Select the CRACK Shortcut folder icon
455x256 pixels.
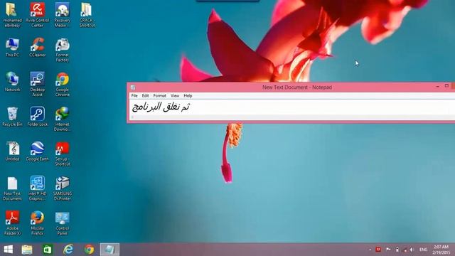87,15
